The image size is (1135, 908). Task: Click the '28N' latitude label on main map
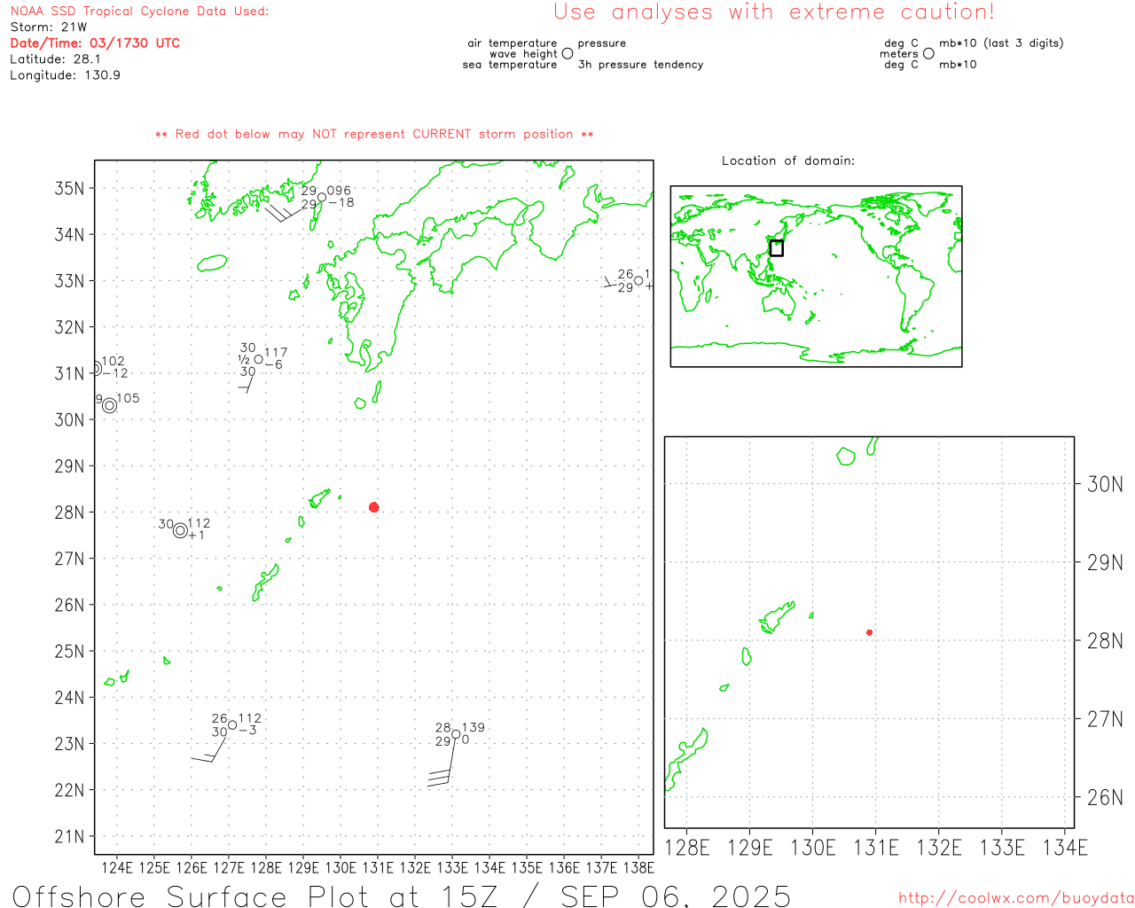pos(70,513)
